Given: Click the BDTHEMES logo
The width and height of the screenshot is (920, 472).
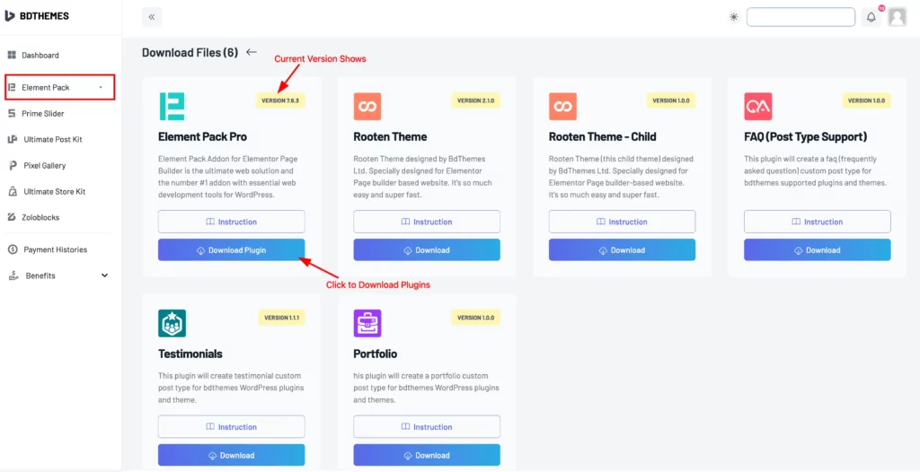Looking at the screenshot, I should pos(36,16).
